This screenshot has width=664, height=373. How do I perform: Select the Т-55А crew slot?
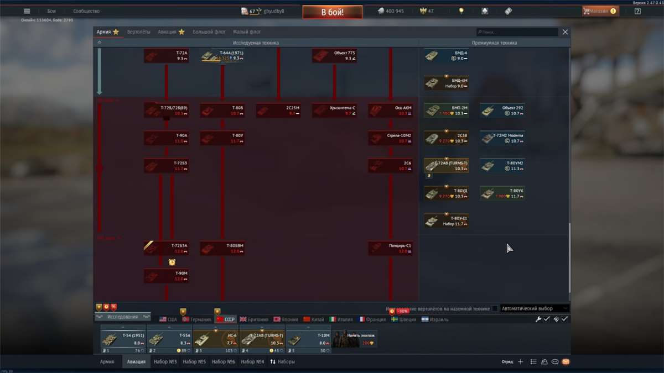tap(169, 339)
